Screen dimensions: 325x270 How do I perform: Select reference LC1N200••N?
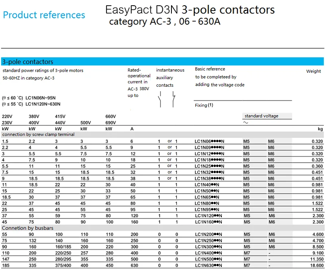(208, 234)
